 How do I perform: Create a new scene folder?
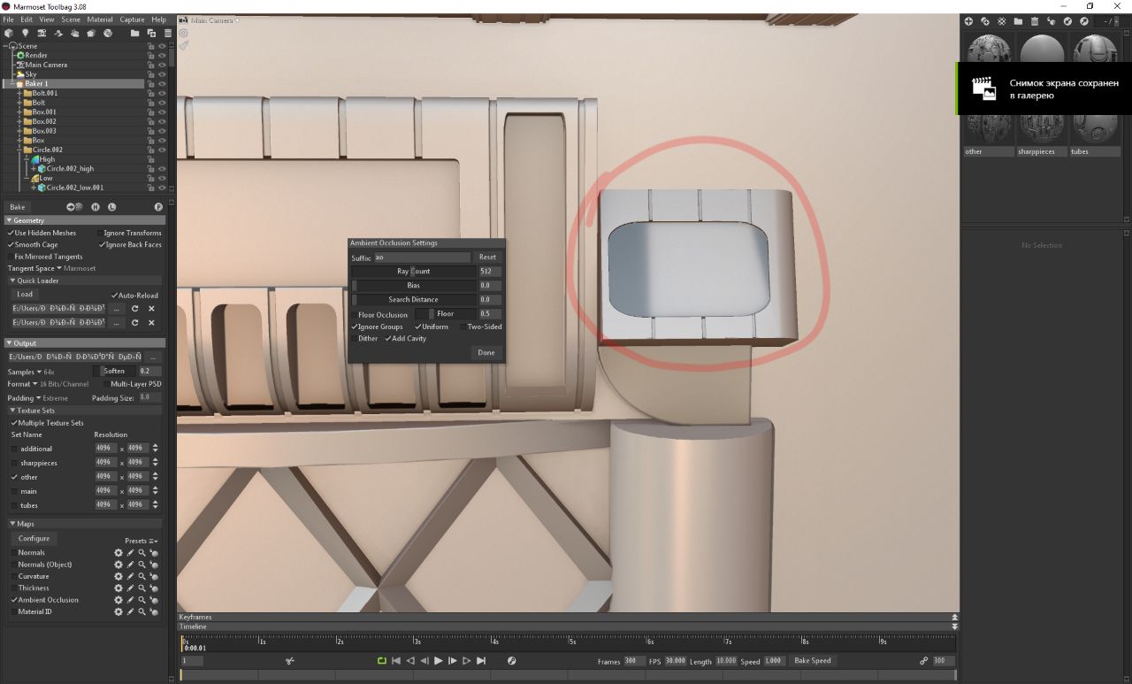click(134, 33)
